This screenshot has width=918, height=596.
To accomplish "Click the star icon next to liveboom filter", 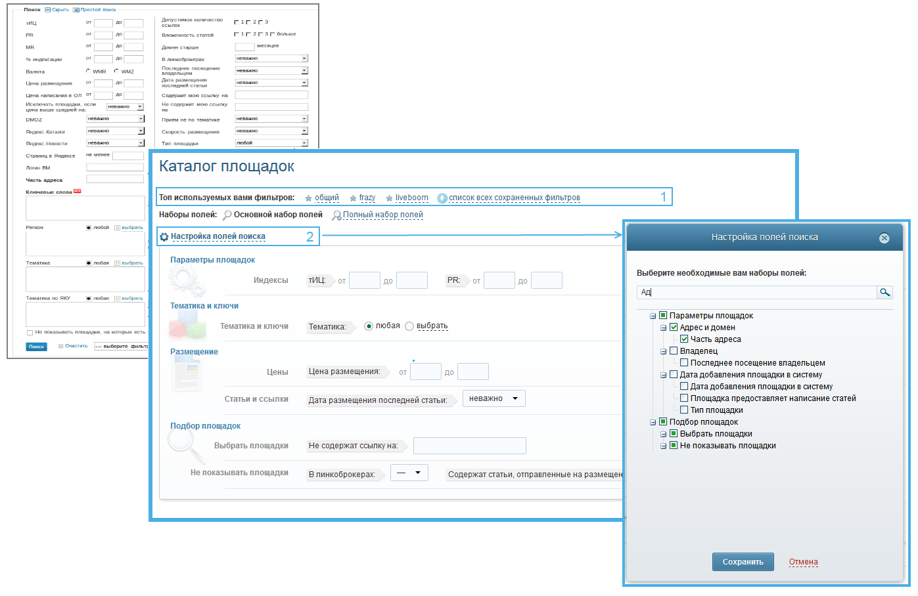I will coord(389,198).
